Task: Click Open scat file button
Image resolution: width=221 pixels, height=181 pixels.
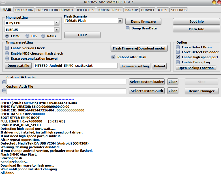Action: point(18,66)
